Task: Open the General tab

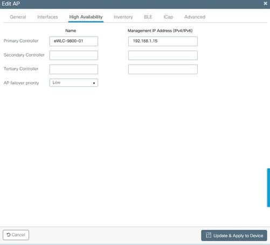Action: coord(18,17)
